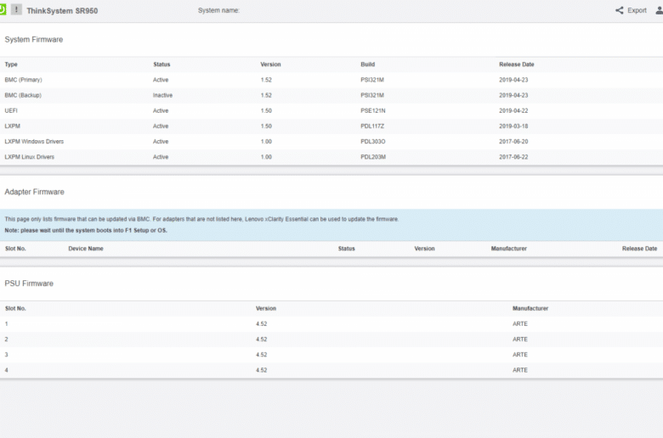Click version 4.52 for PSU slot 4
This screenshot has height=438, width=663.
261,370
